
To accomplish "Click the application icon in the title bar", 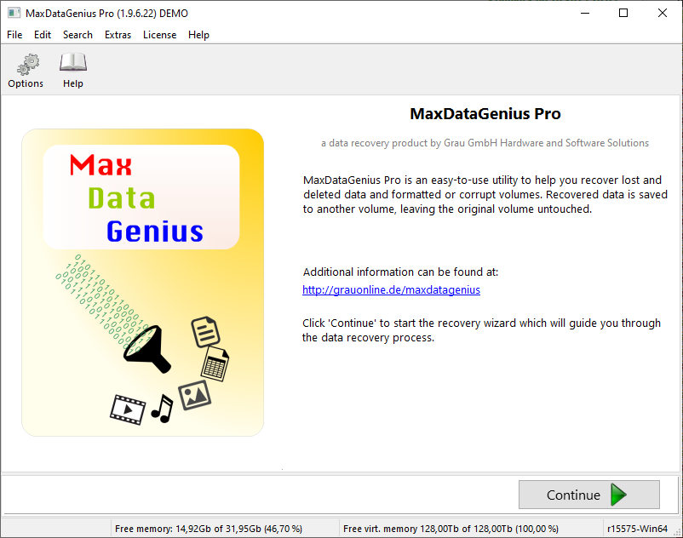I will [13, 13].
